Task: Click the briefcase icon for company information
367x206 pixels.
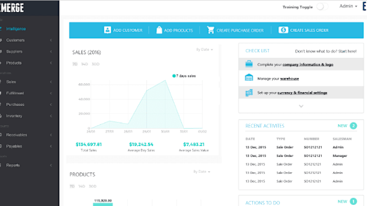Action: coord(249,64)
